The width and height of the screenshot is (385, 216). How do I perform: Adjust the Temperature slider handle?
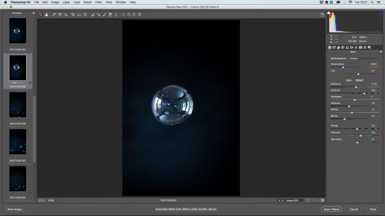344,67
